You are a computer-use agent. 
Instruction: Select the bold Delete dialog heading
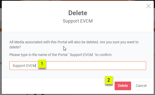78,13
